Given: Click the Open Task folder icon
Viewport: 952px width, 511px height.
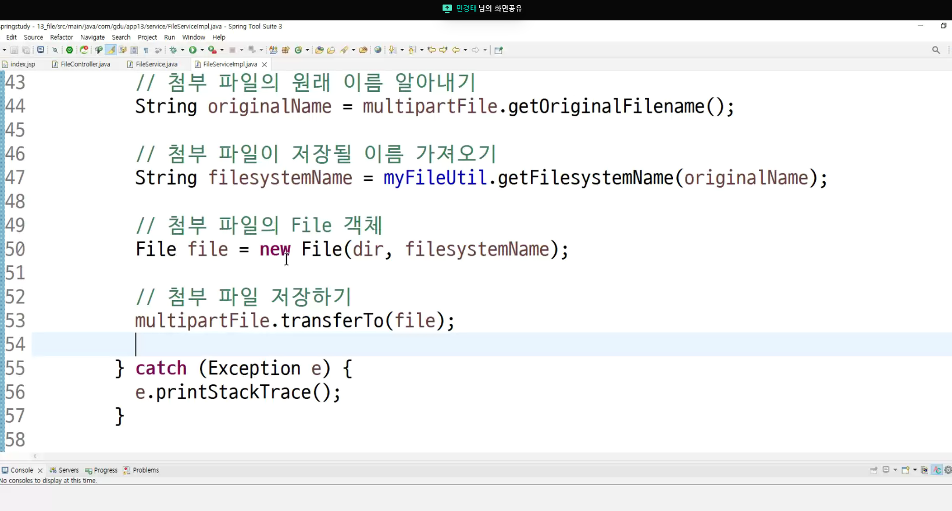Looking at the screenshot, I should (331, 50).
